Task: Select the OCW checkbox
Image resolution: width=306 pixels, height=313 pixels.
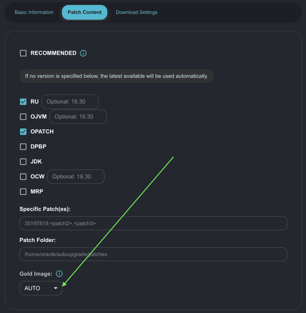Action: (23, 177)
